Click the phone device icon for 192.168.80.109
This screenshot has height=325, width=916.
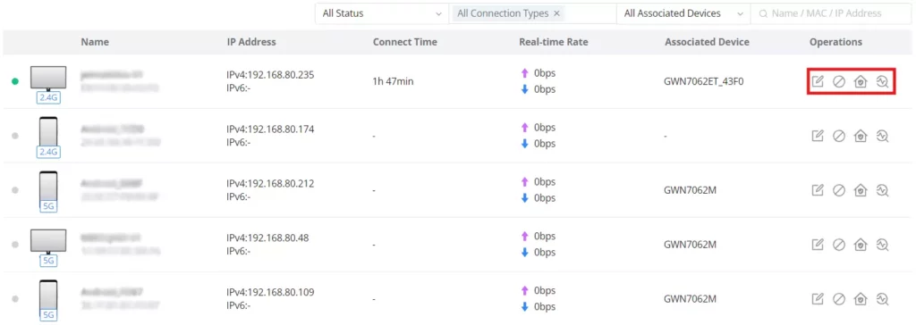[x=48, y=294]
